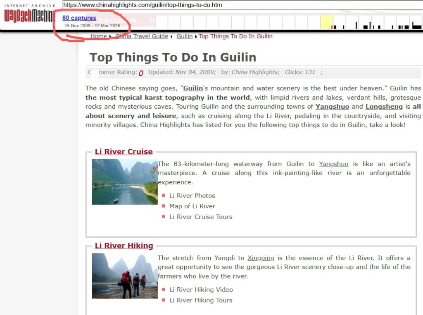Open Map of Li River item
Viewport: 423px width, 315px height.
click(192, 206)
